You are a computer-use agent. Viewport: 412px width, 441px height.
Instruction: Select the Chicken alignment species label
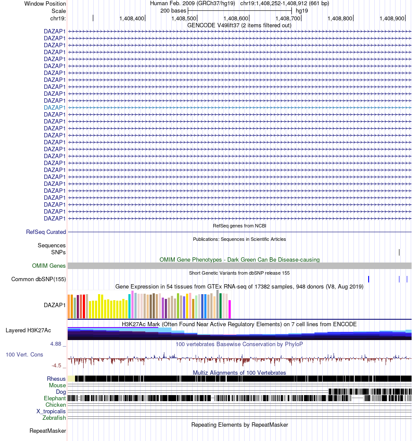point(56,405)
